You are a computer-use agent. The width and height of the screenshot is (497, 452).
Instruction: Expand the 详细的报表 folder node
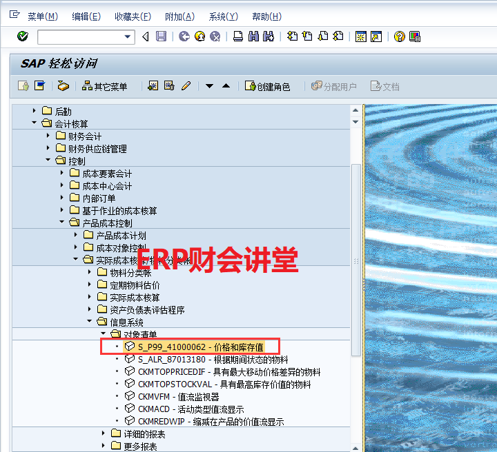(x=103, y=434)
